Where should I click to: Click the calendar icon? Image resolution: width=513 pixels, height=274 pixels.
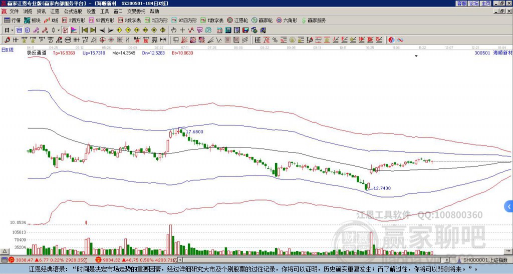click(x=219, y=30)
